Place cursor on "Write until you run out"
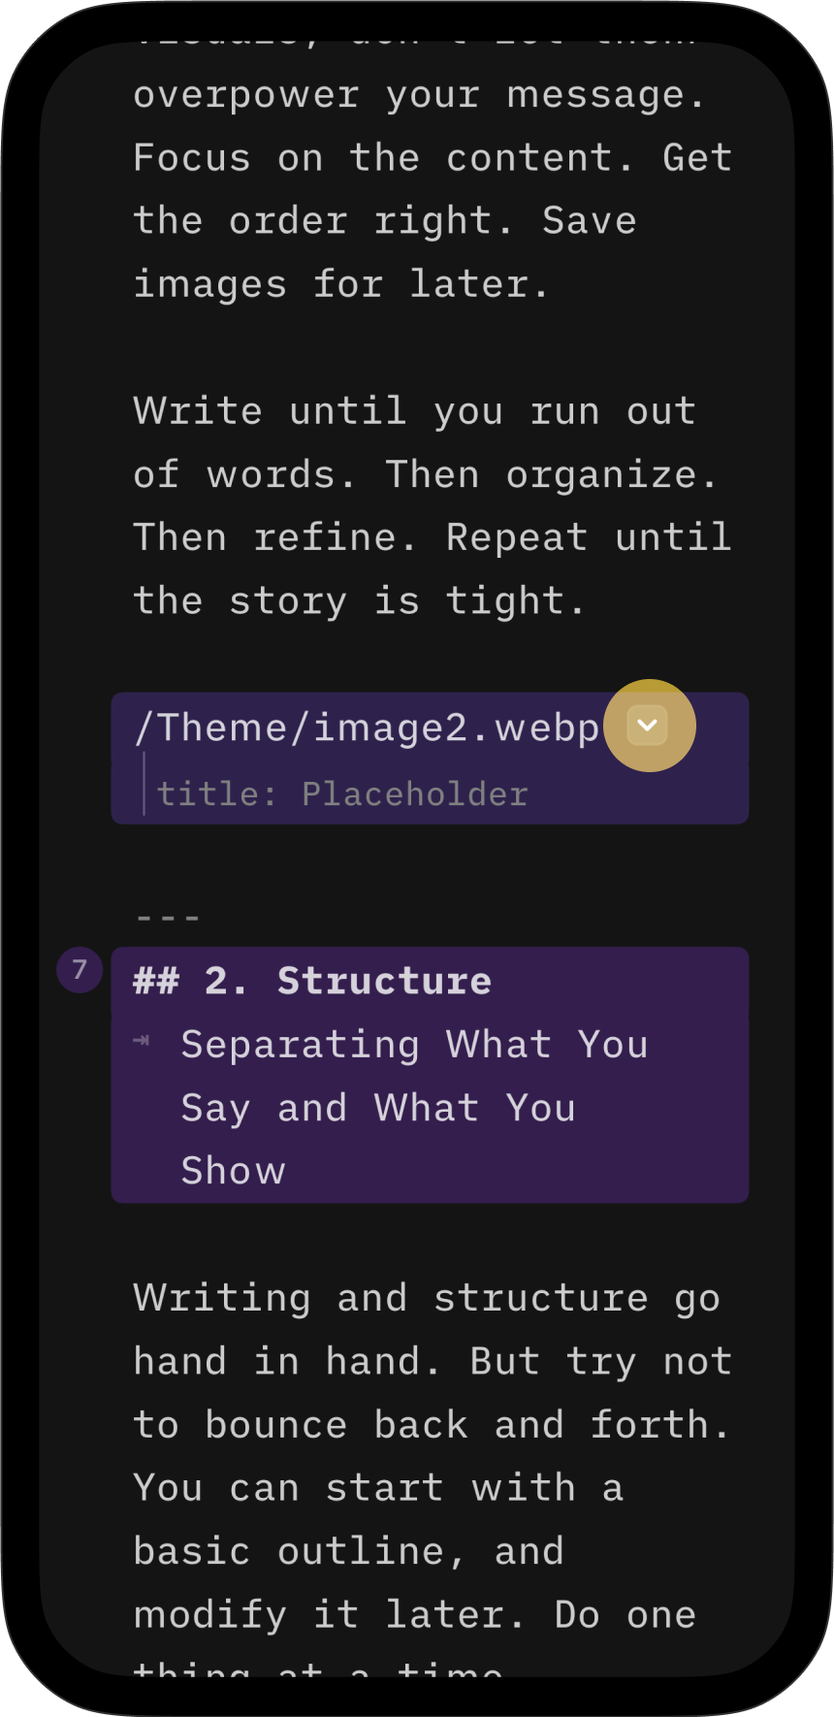 414,411
